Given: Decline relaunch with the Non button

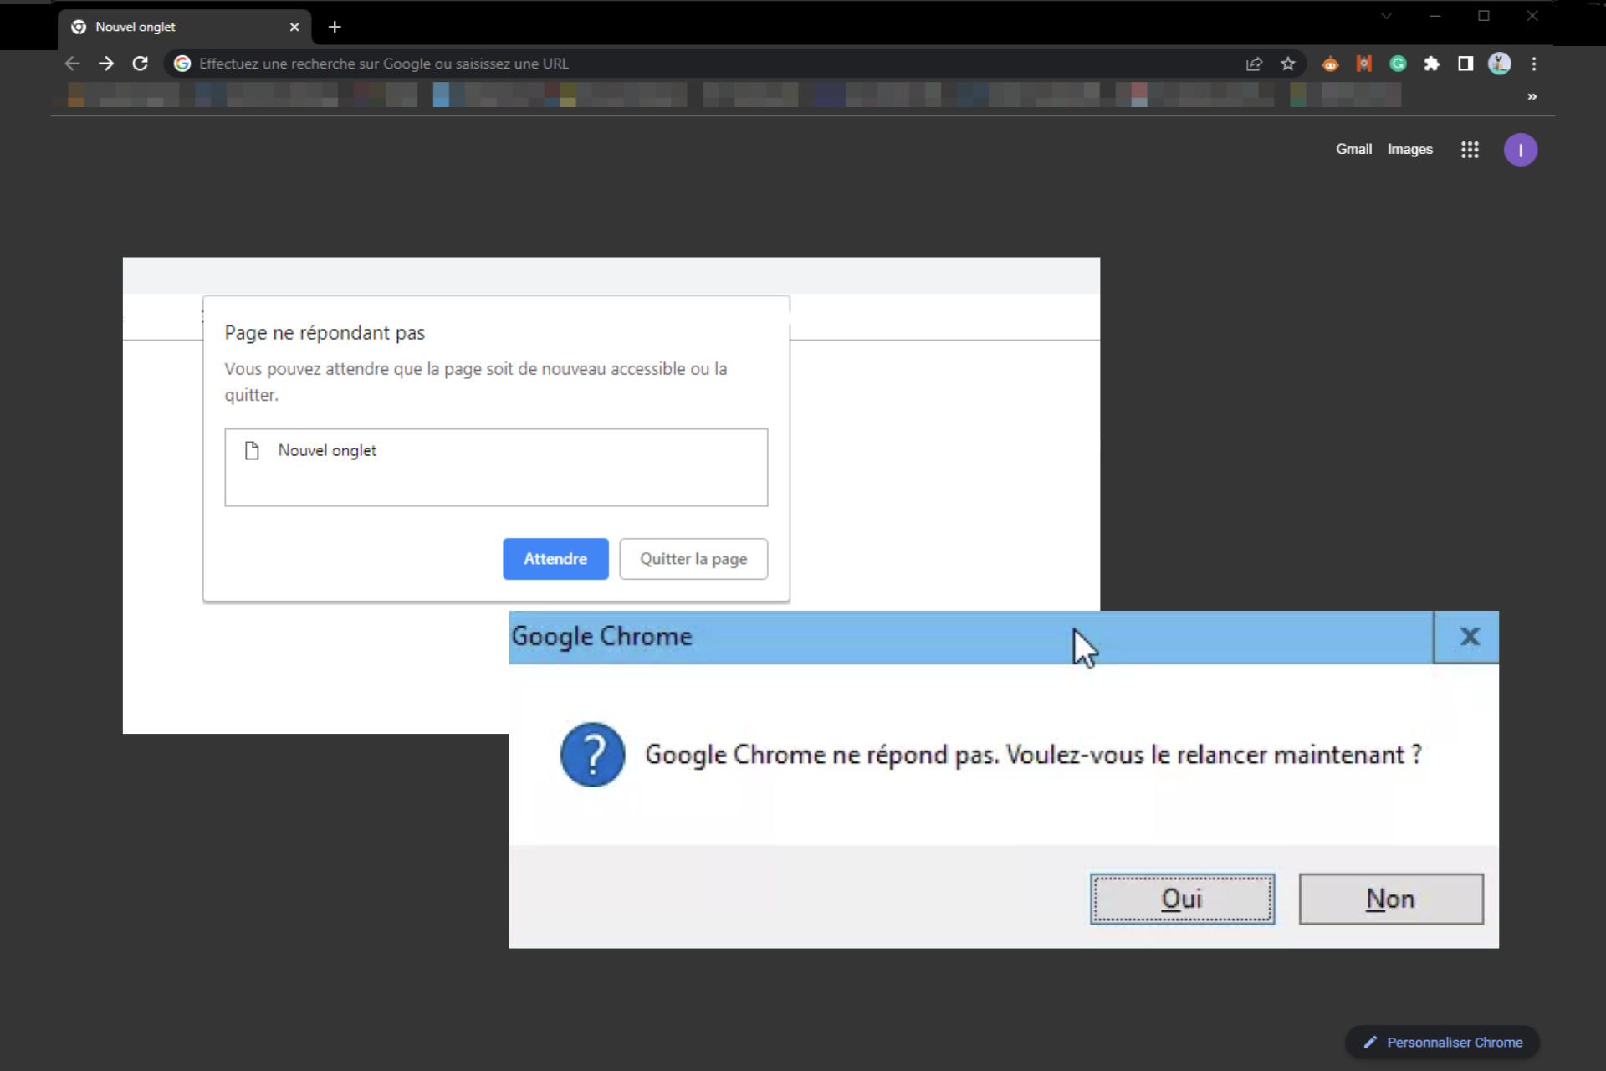Looking at the screenshot, I should (x=1391, y=899).
